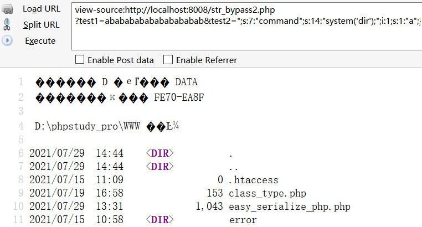
Task: Click the error directory name
Action: (243, 220)
